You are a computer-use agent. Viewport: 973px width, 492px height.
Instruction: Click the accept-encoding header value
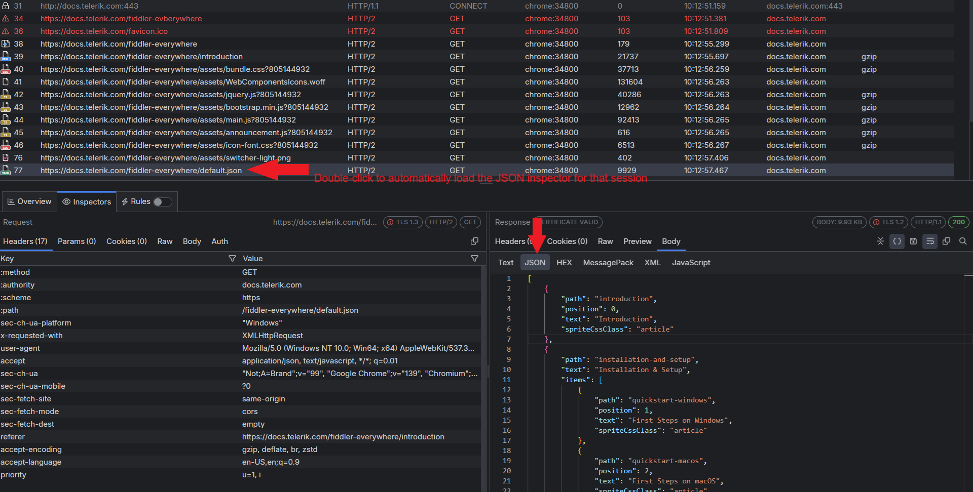click(280, 449)
